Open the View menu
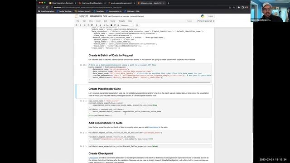The height and width of the screenshot is (163, 290). click(x=91, y=21)
